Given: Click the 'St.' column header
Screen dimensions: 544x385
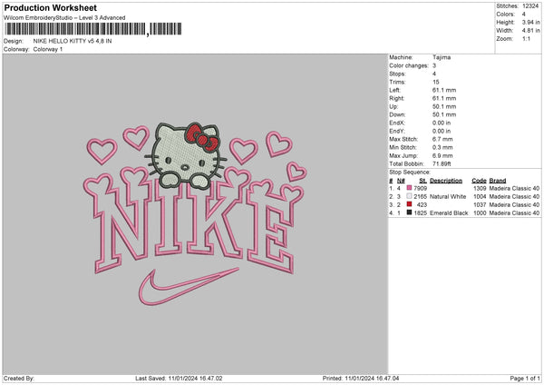Looking at the screenshot, I should pyautogui.click(x=423, y=181).
